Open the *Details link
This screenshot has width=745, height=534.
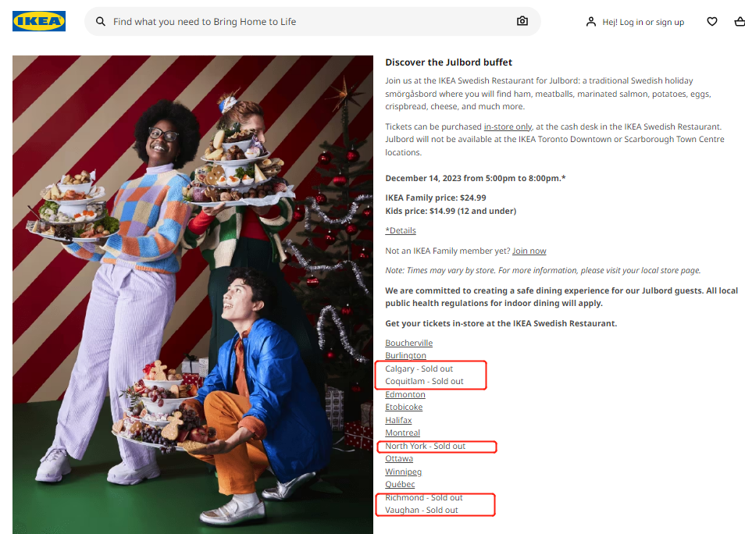point(401,230)
